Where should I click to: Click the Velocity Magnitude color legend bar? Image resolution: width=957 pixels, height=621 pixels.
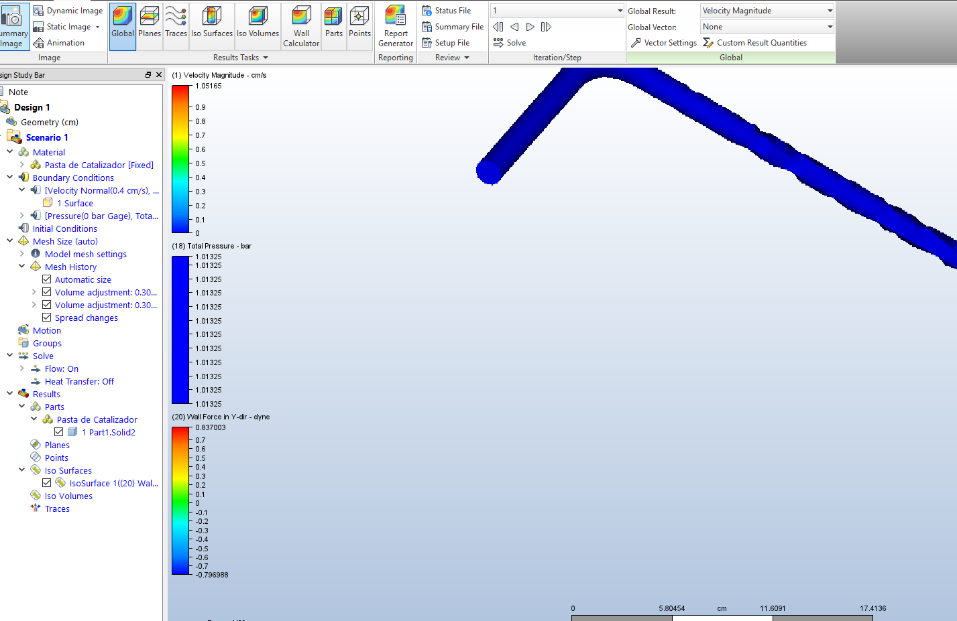point(181,159)
